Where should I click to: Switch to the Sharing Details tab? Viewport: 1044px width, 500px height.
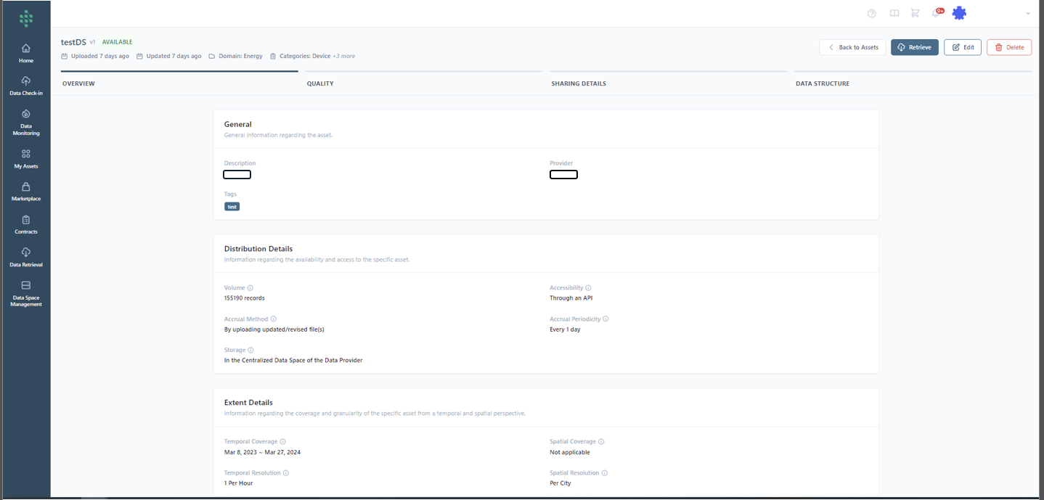click(x=579, y=83)
